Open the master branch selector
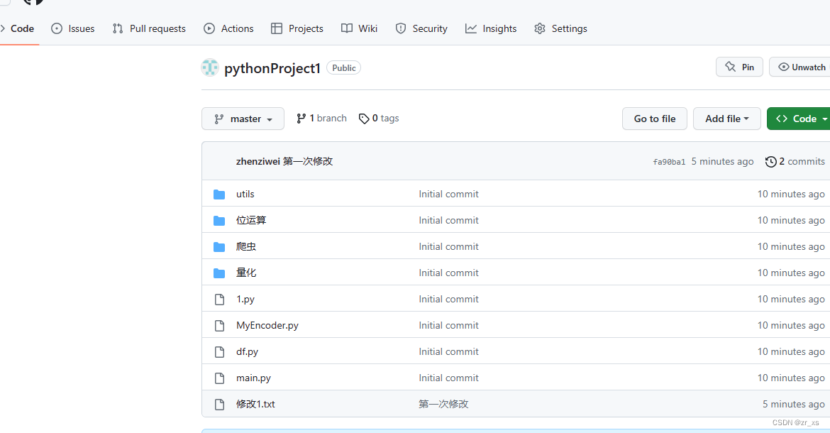 pos(243,119)
